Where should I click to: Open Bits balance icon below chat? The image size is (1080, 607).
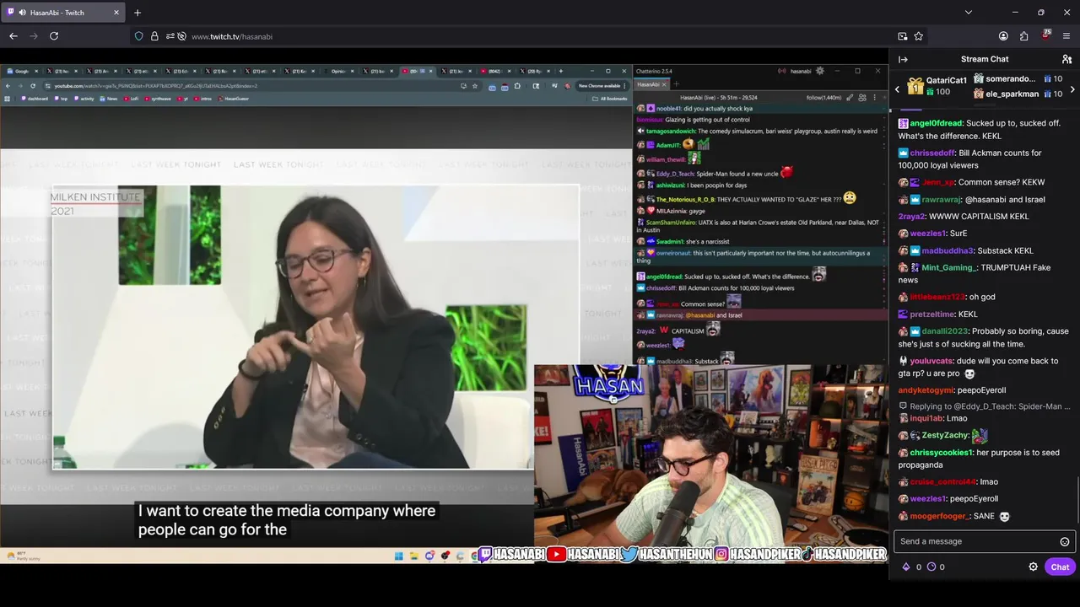907,567
